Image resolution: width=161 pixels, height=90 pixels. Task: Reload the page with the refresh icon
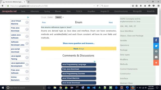[x=98, y=6]
